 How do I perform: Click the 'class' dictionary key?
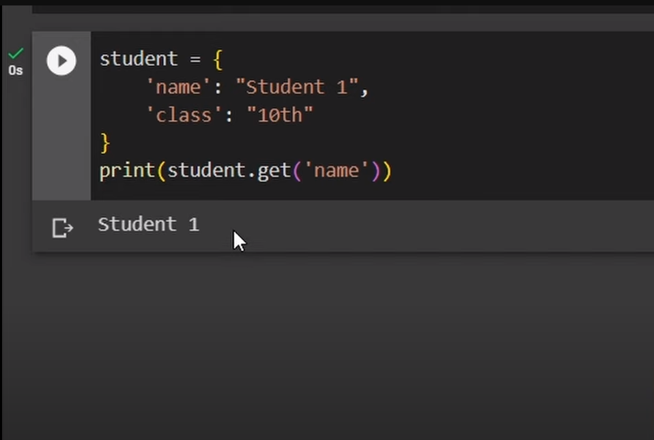point(184,115)
